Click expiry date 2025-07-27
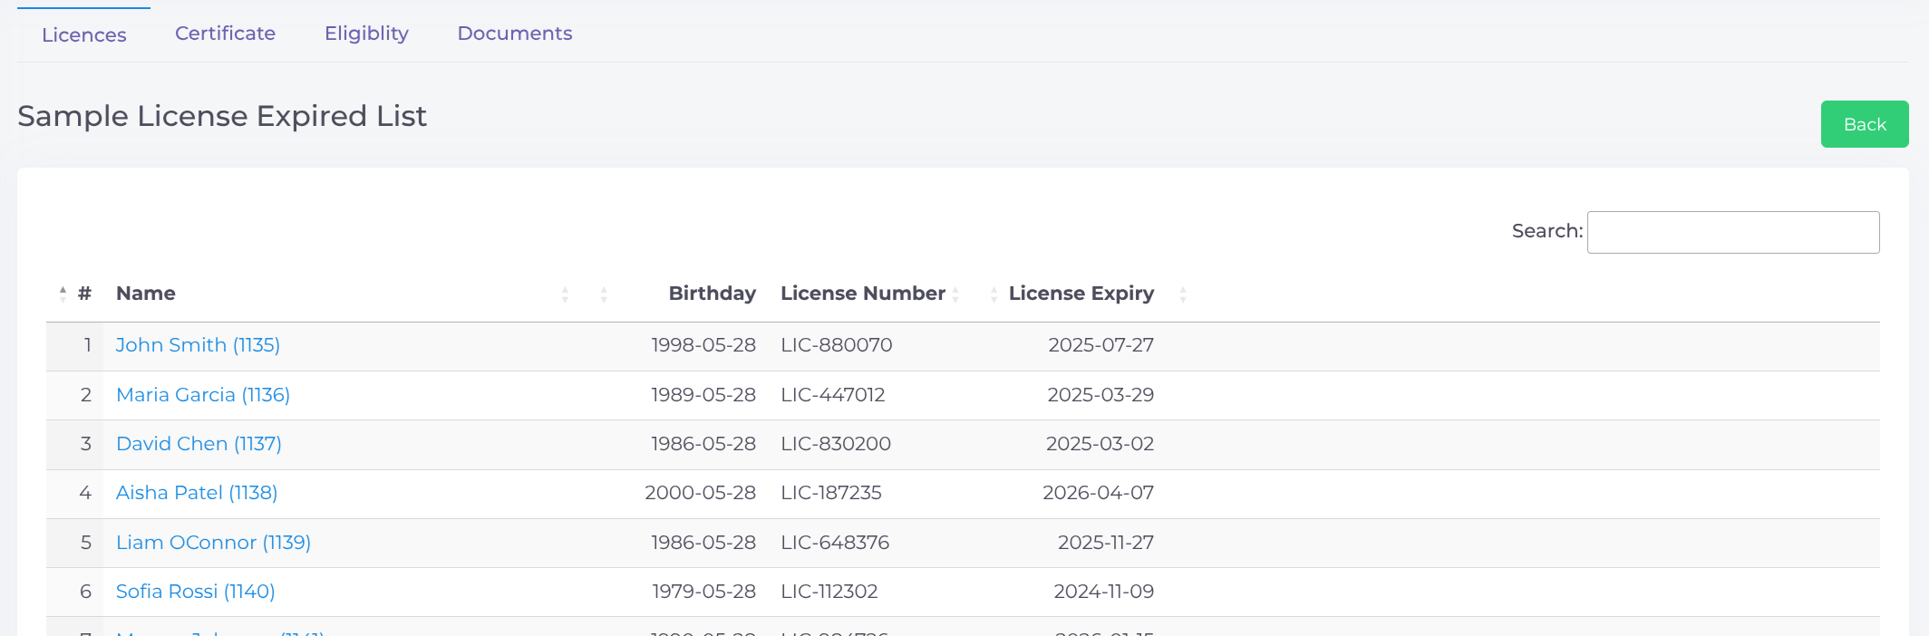Viewport: 1929px width, 636px height. click(x=1101, y=345)
